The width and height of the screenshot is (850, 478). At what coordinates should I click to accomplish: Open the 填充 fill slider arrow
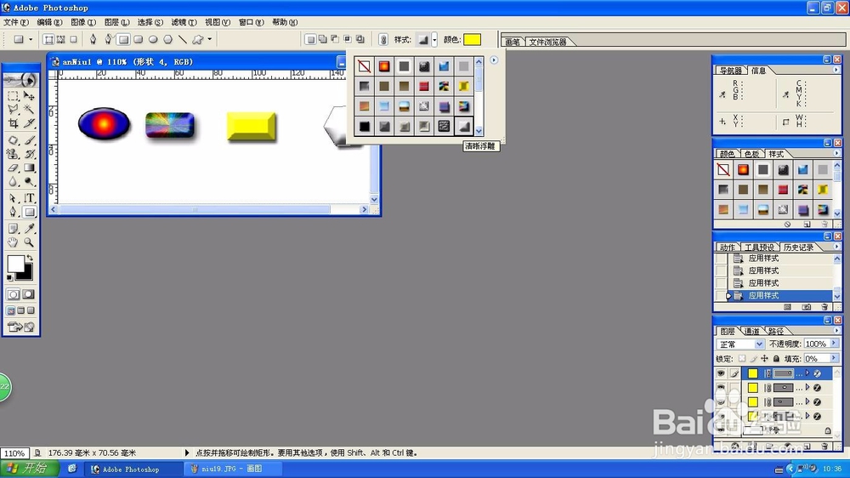pos(834,358)
